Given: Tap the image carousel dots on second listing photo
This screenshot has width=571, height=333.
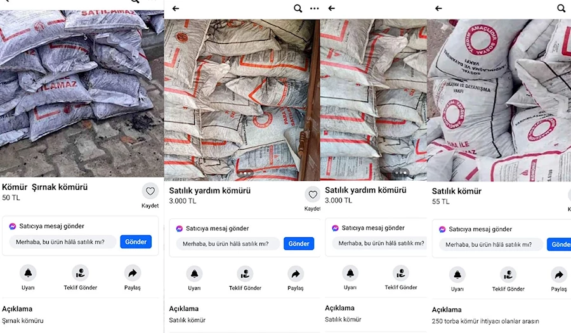Looking at the screenshot, I should [245, 174].
